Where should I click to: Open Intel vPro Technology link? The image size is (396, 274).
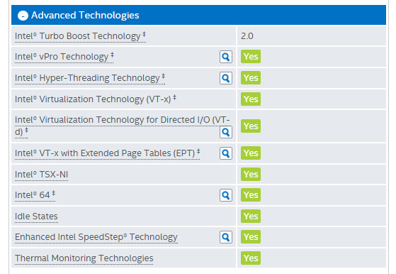point(64,57)
